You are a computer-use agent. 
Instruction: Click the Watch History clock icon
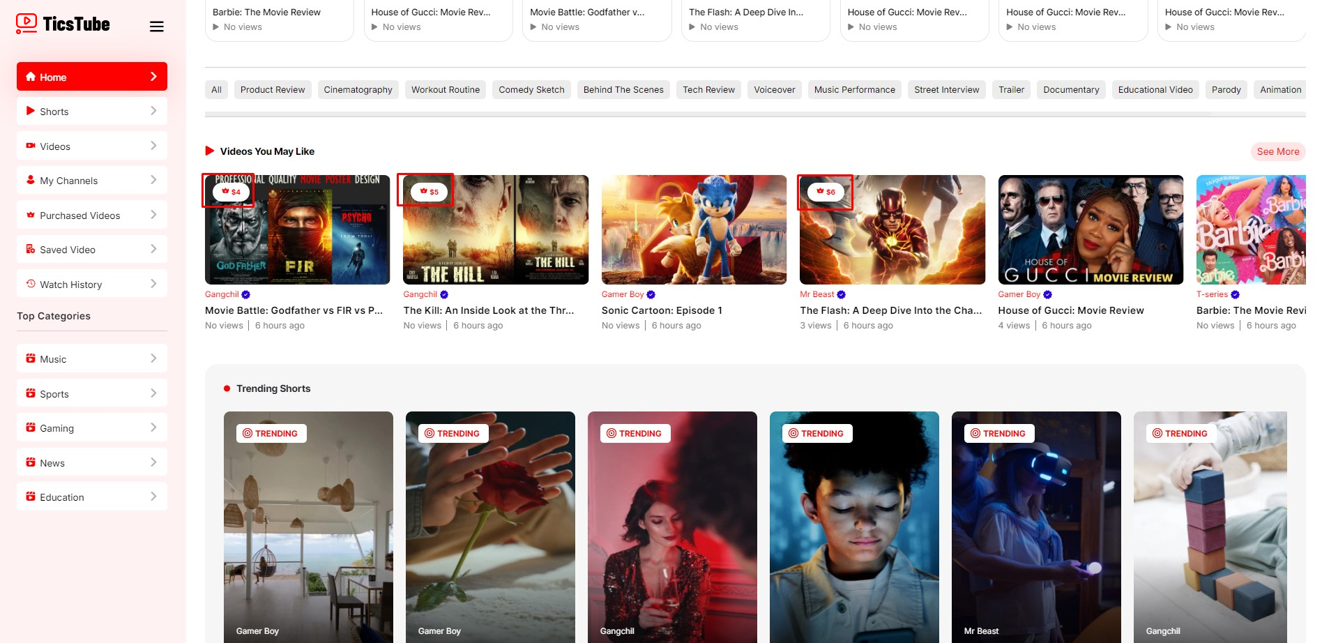[x=31, y=284]
